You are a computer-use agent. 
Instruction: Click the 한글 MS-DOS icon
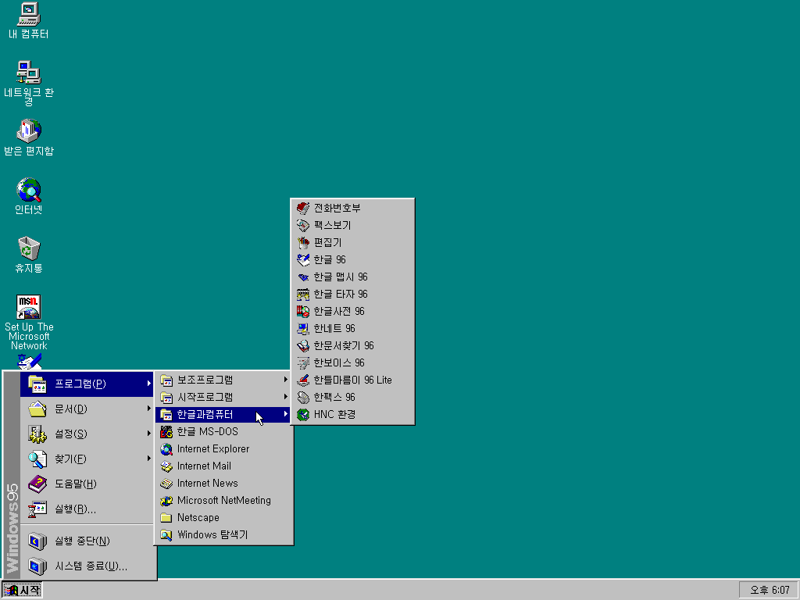tap(166, 431)
